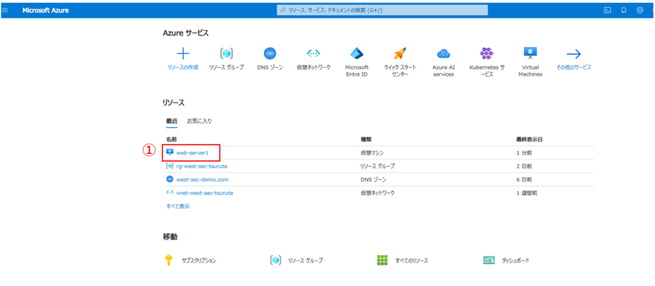Sort by the 名前 column header
This screenshot has width=655, height=286.
(171, 139)
